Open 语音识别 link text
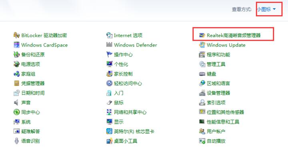Viewport: 288px width, 152px height. [x=30, y=141]
